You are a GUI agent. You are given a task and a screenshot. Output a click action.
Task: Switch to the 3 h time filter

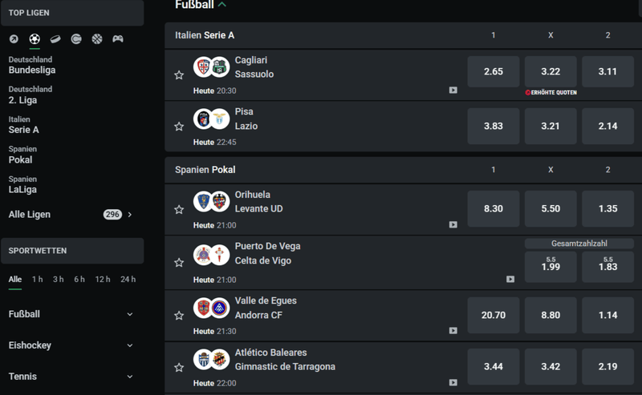(59, 280)
